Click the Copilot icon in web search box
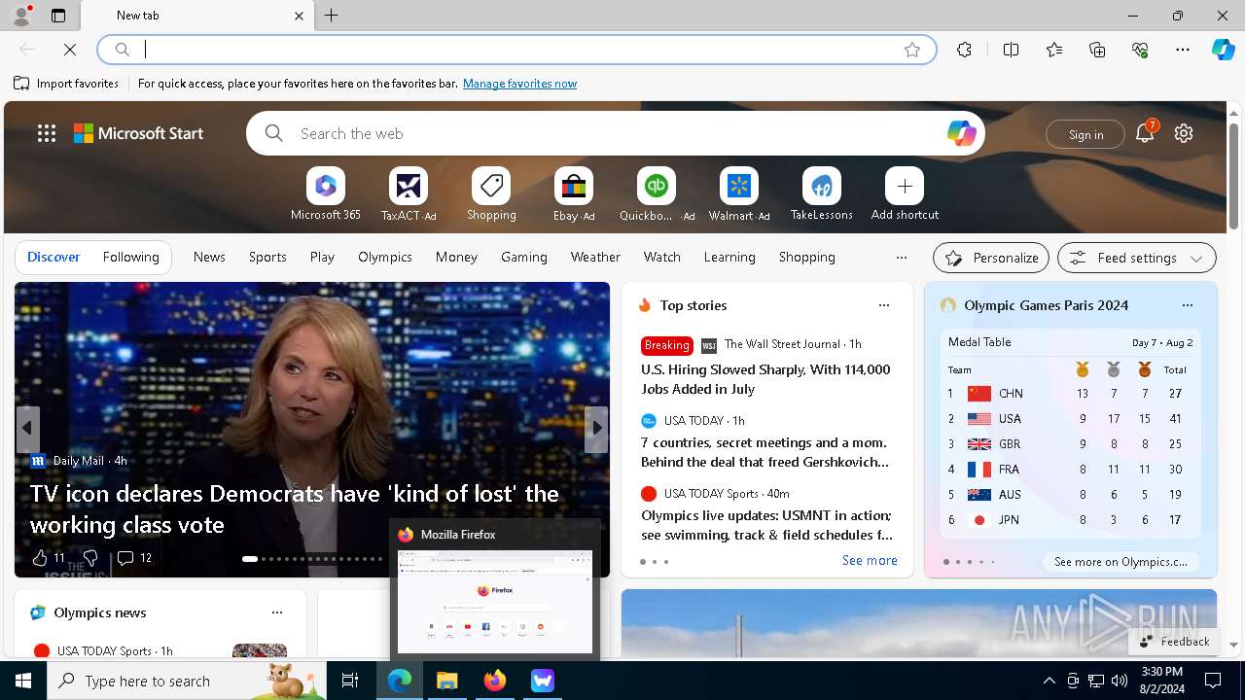 click(x=961, y=133)
